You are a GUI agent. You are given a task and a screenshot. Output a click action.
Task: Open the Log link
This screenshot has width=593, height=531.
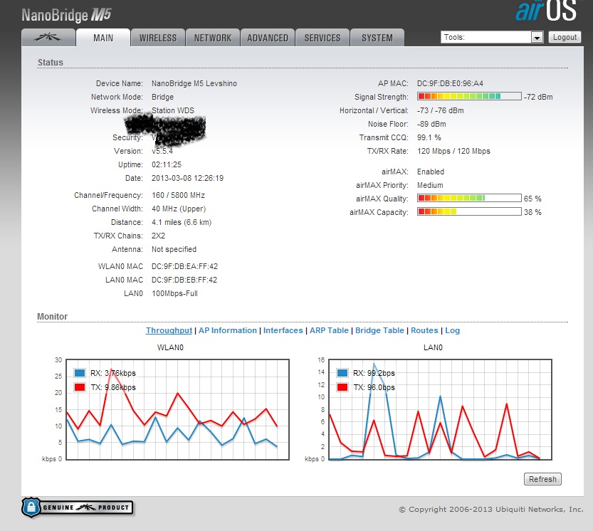pos(452,330)
